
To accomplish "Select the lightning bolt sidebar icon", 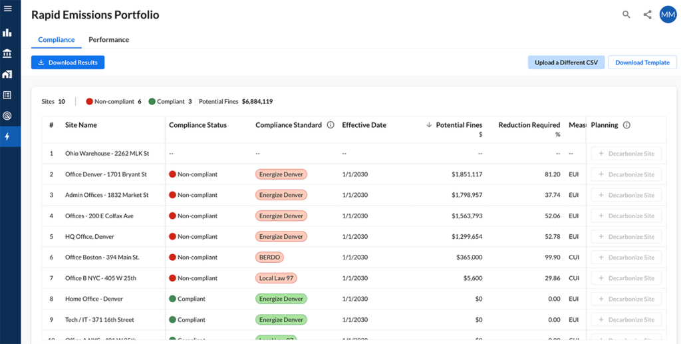I will (x=8, y=136).
